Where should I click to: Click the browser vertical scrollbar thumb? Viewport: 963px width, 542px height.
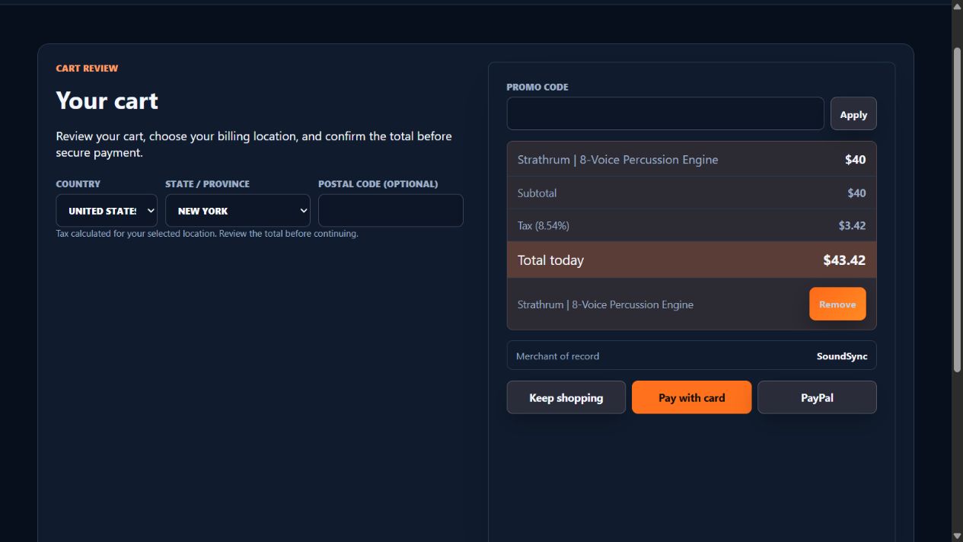(957, 210)
